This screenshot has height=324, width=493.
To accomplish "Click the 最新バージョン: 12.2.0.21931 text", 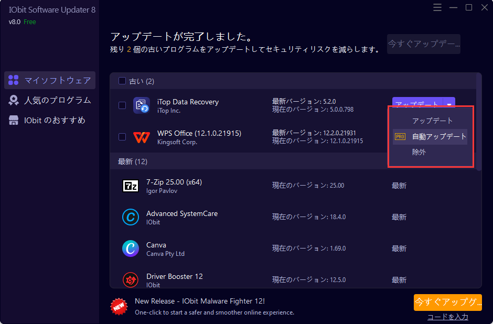I will [314, 133].
